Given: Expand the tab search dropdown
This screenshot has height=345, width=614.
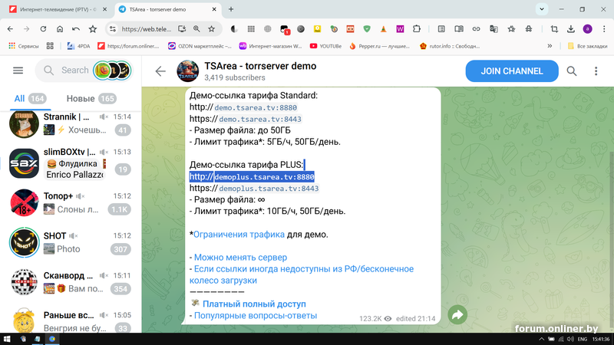Looking at the screenshot, I should click(542, 9).
